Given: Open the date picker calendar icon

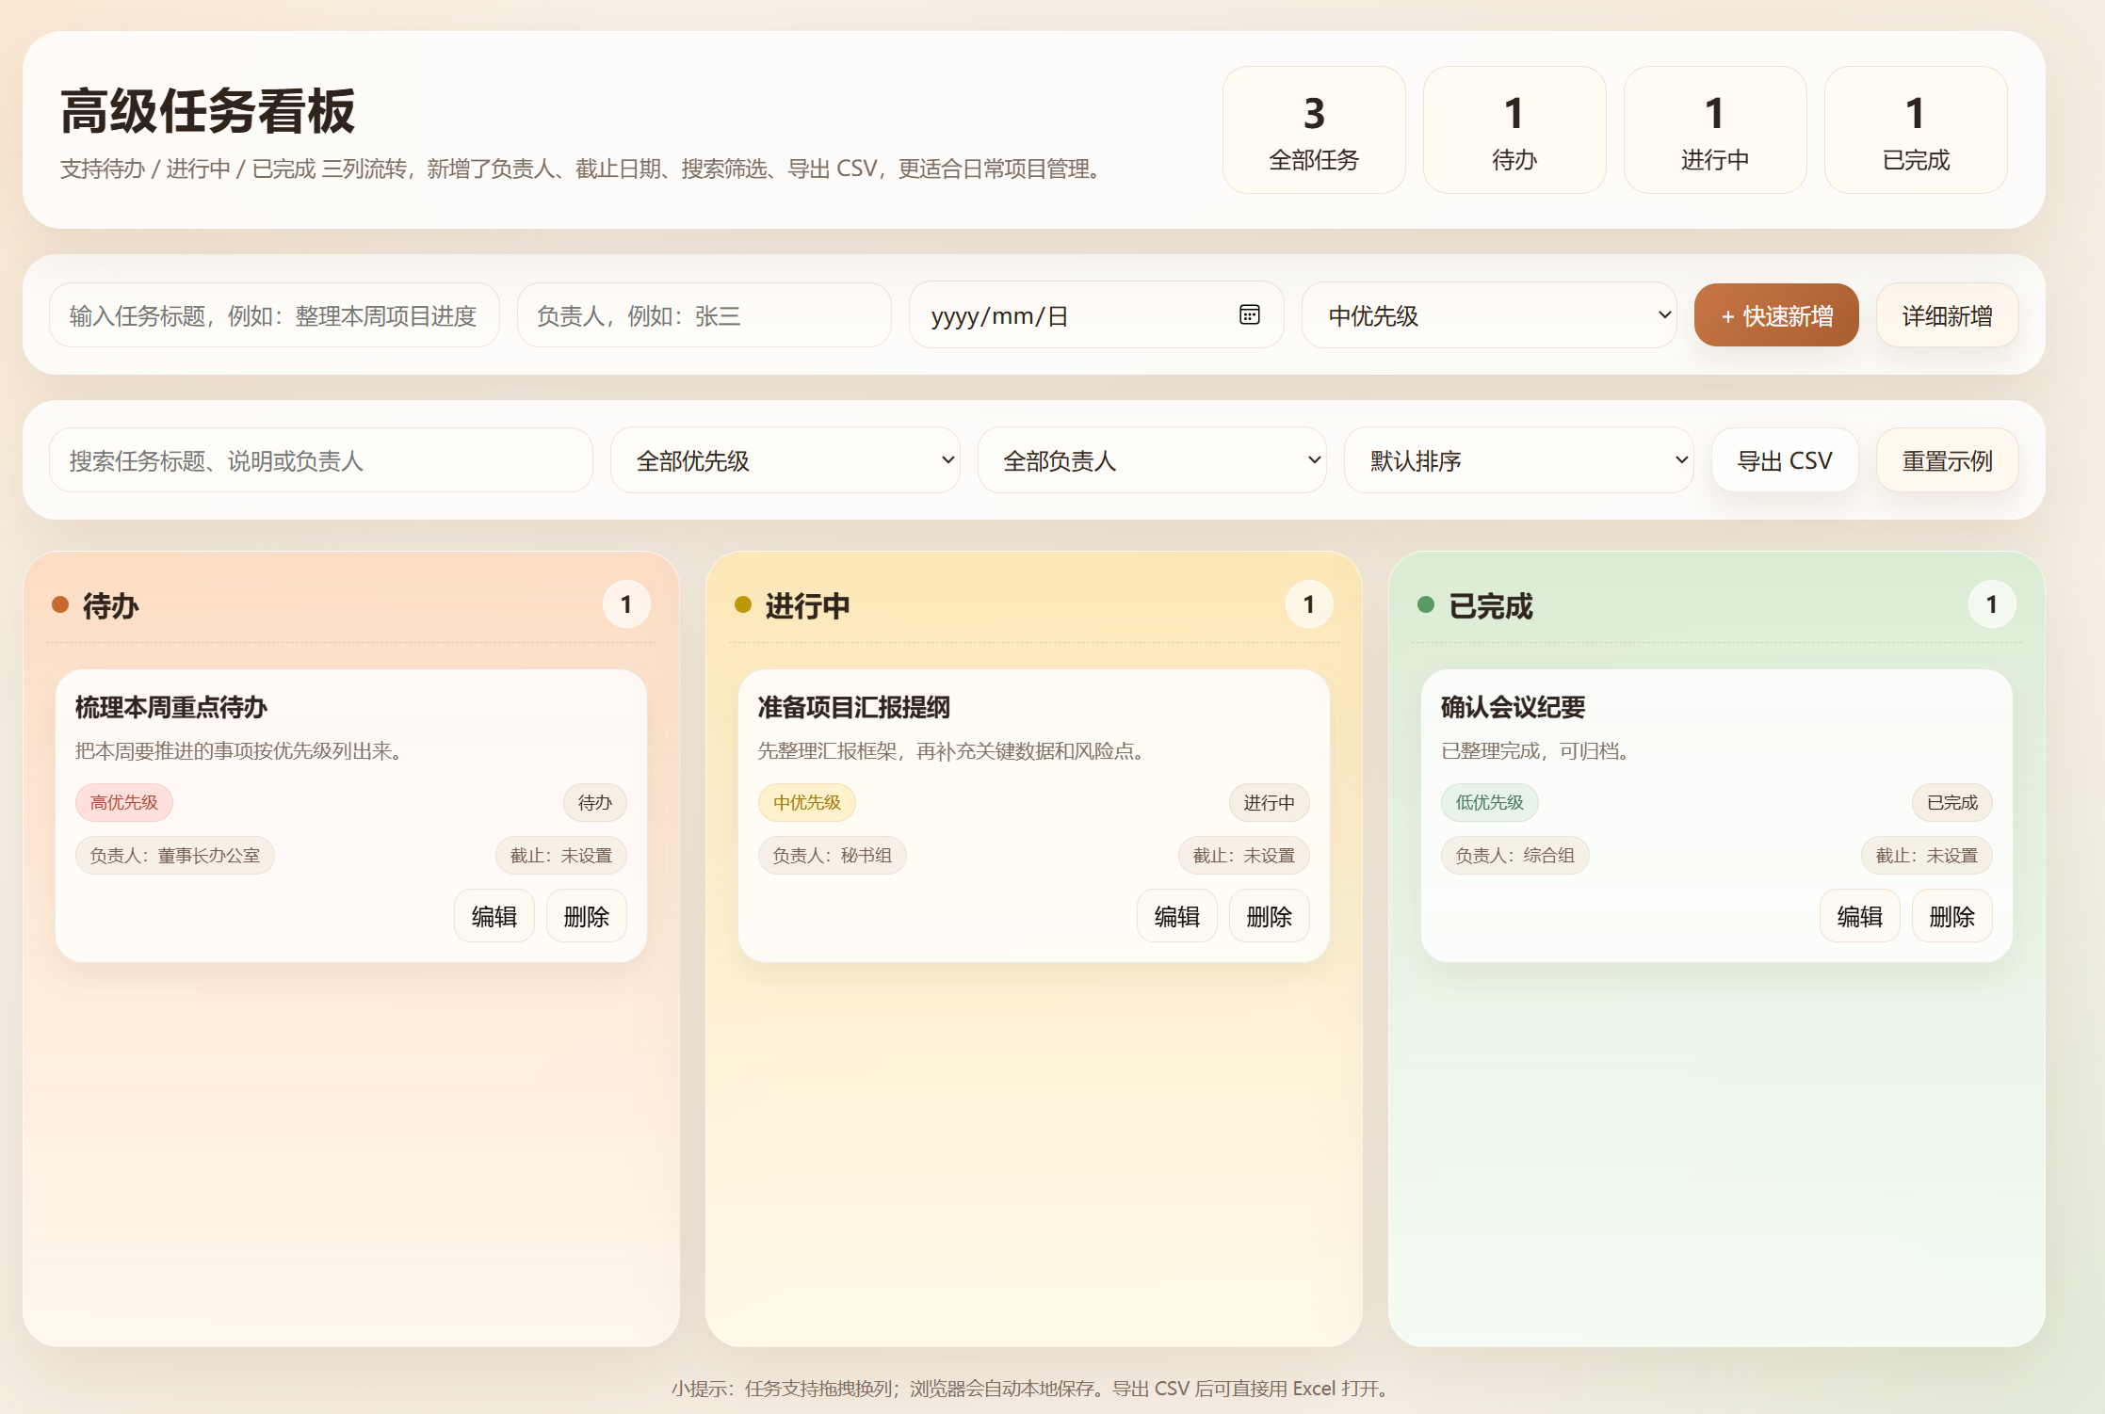Looking at the screenshot, I should click(1249, 315).
